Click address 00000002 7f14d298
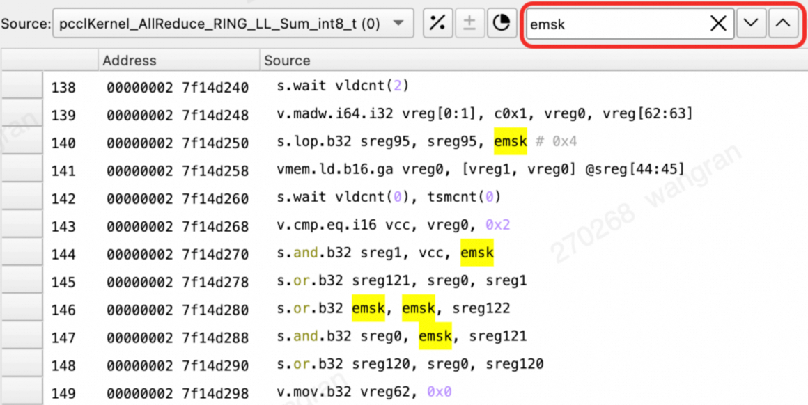Image resolution: width=808 pixels, height=405 pixels. point(178,392)
